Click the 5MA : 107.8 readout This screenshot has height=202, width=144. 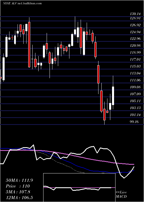pos(18,192)
